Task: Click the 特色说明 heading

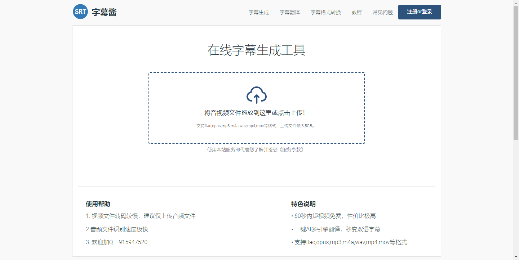Action: [303, 204]
